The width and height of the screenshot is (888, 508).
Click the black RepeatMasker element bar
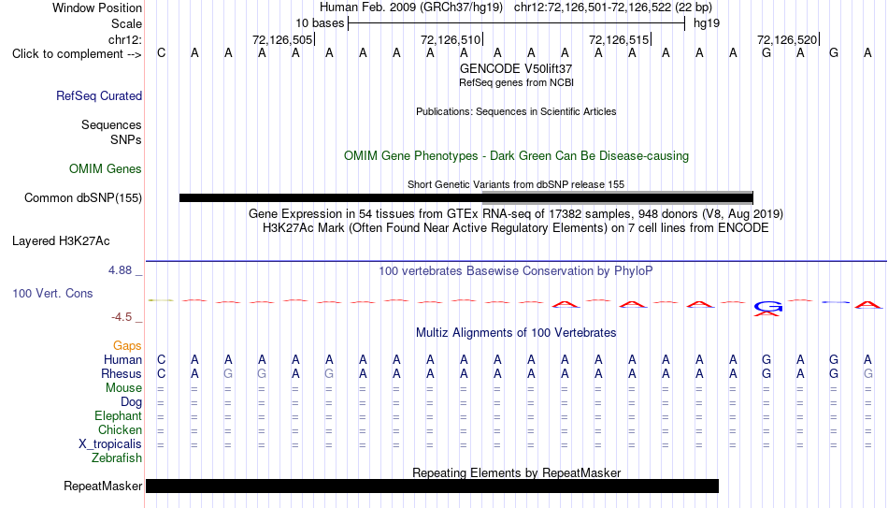click(432, 486)
